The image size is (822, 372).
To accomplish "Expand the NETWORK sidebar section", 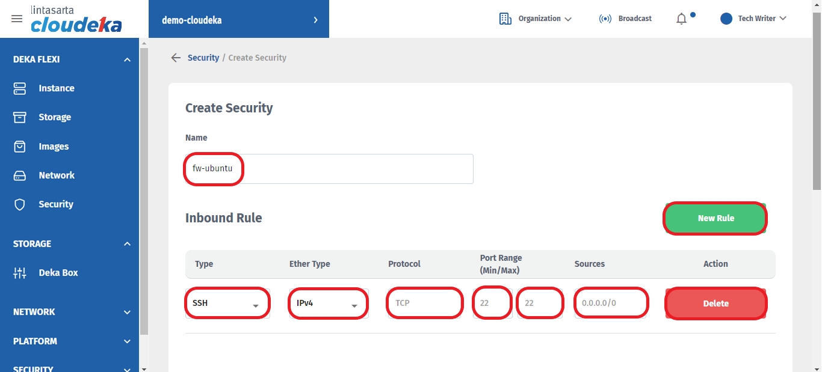I will (127, 312).
